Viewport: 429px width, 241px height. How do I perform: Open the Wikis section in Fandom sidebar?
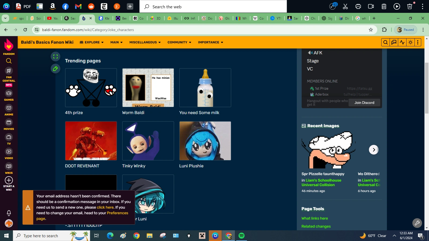tap(9, 168)
